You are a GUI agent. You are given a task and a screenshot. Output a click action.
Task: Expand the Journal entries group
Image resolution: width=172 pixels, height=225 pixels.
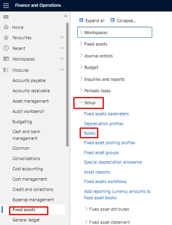[81, 56]
